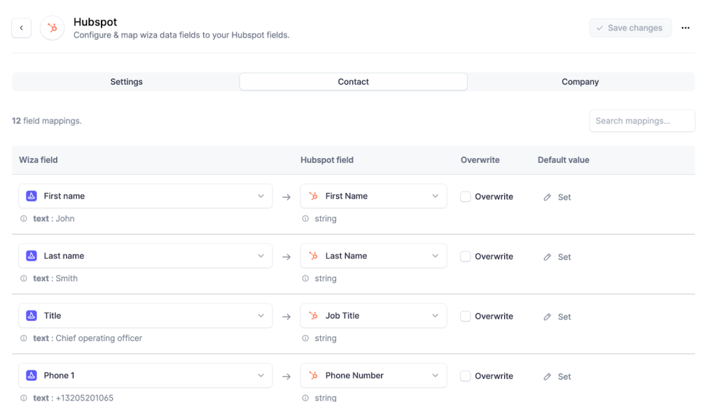This screenshot has height=402, width=717.
Task: Enable Overwrite for Title mapping
Action: tap(465, 316)
